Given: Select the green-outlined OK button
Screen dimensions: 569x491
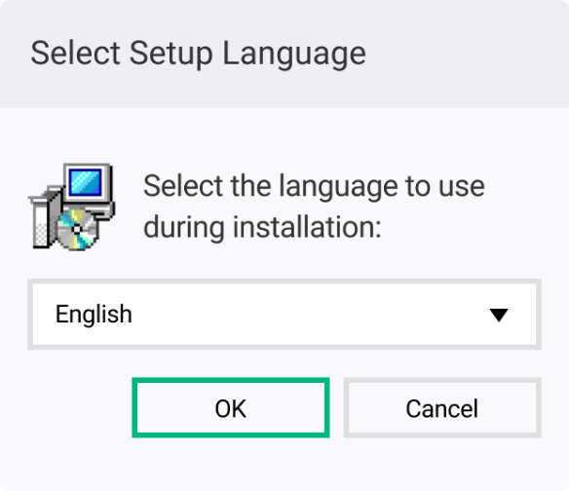Looking at the screenshot, I should [231, 408].
